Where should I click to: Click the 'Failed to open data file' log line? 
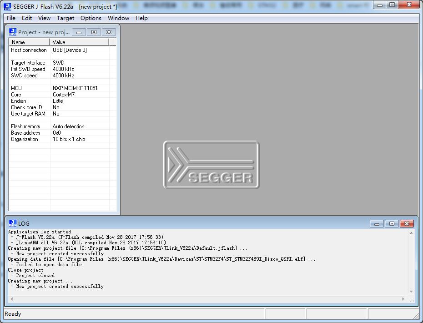coord(46,264)
